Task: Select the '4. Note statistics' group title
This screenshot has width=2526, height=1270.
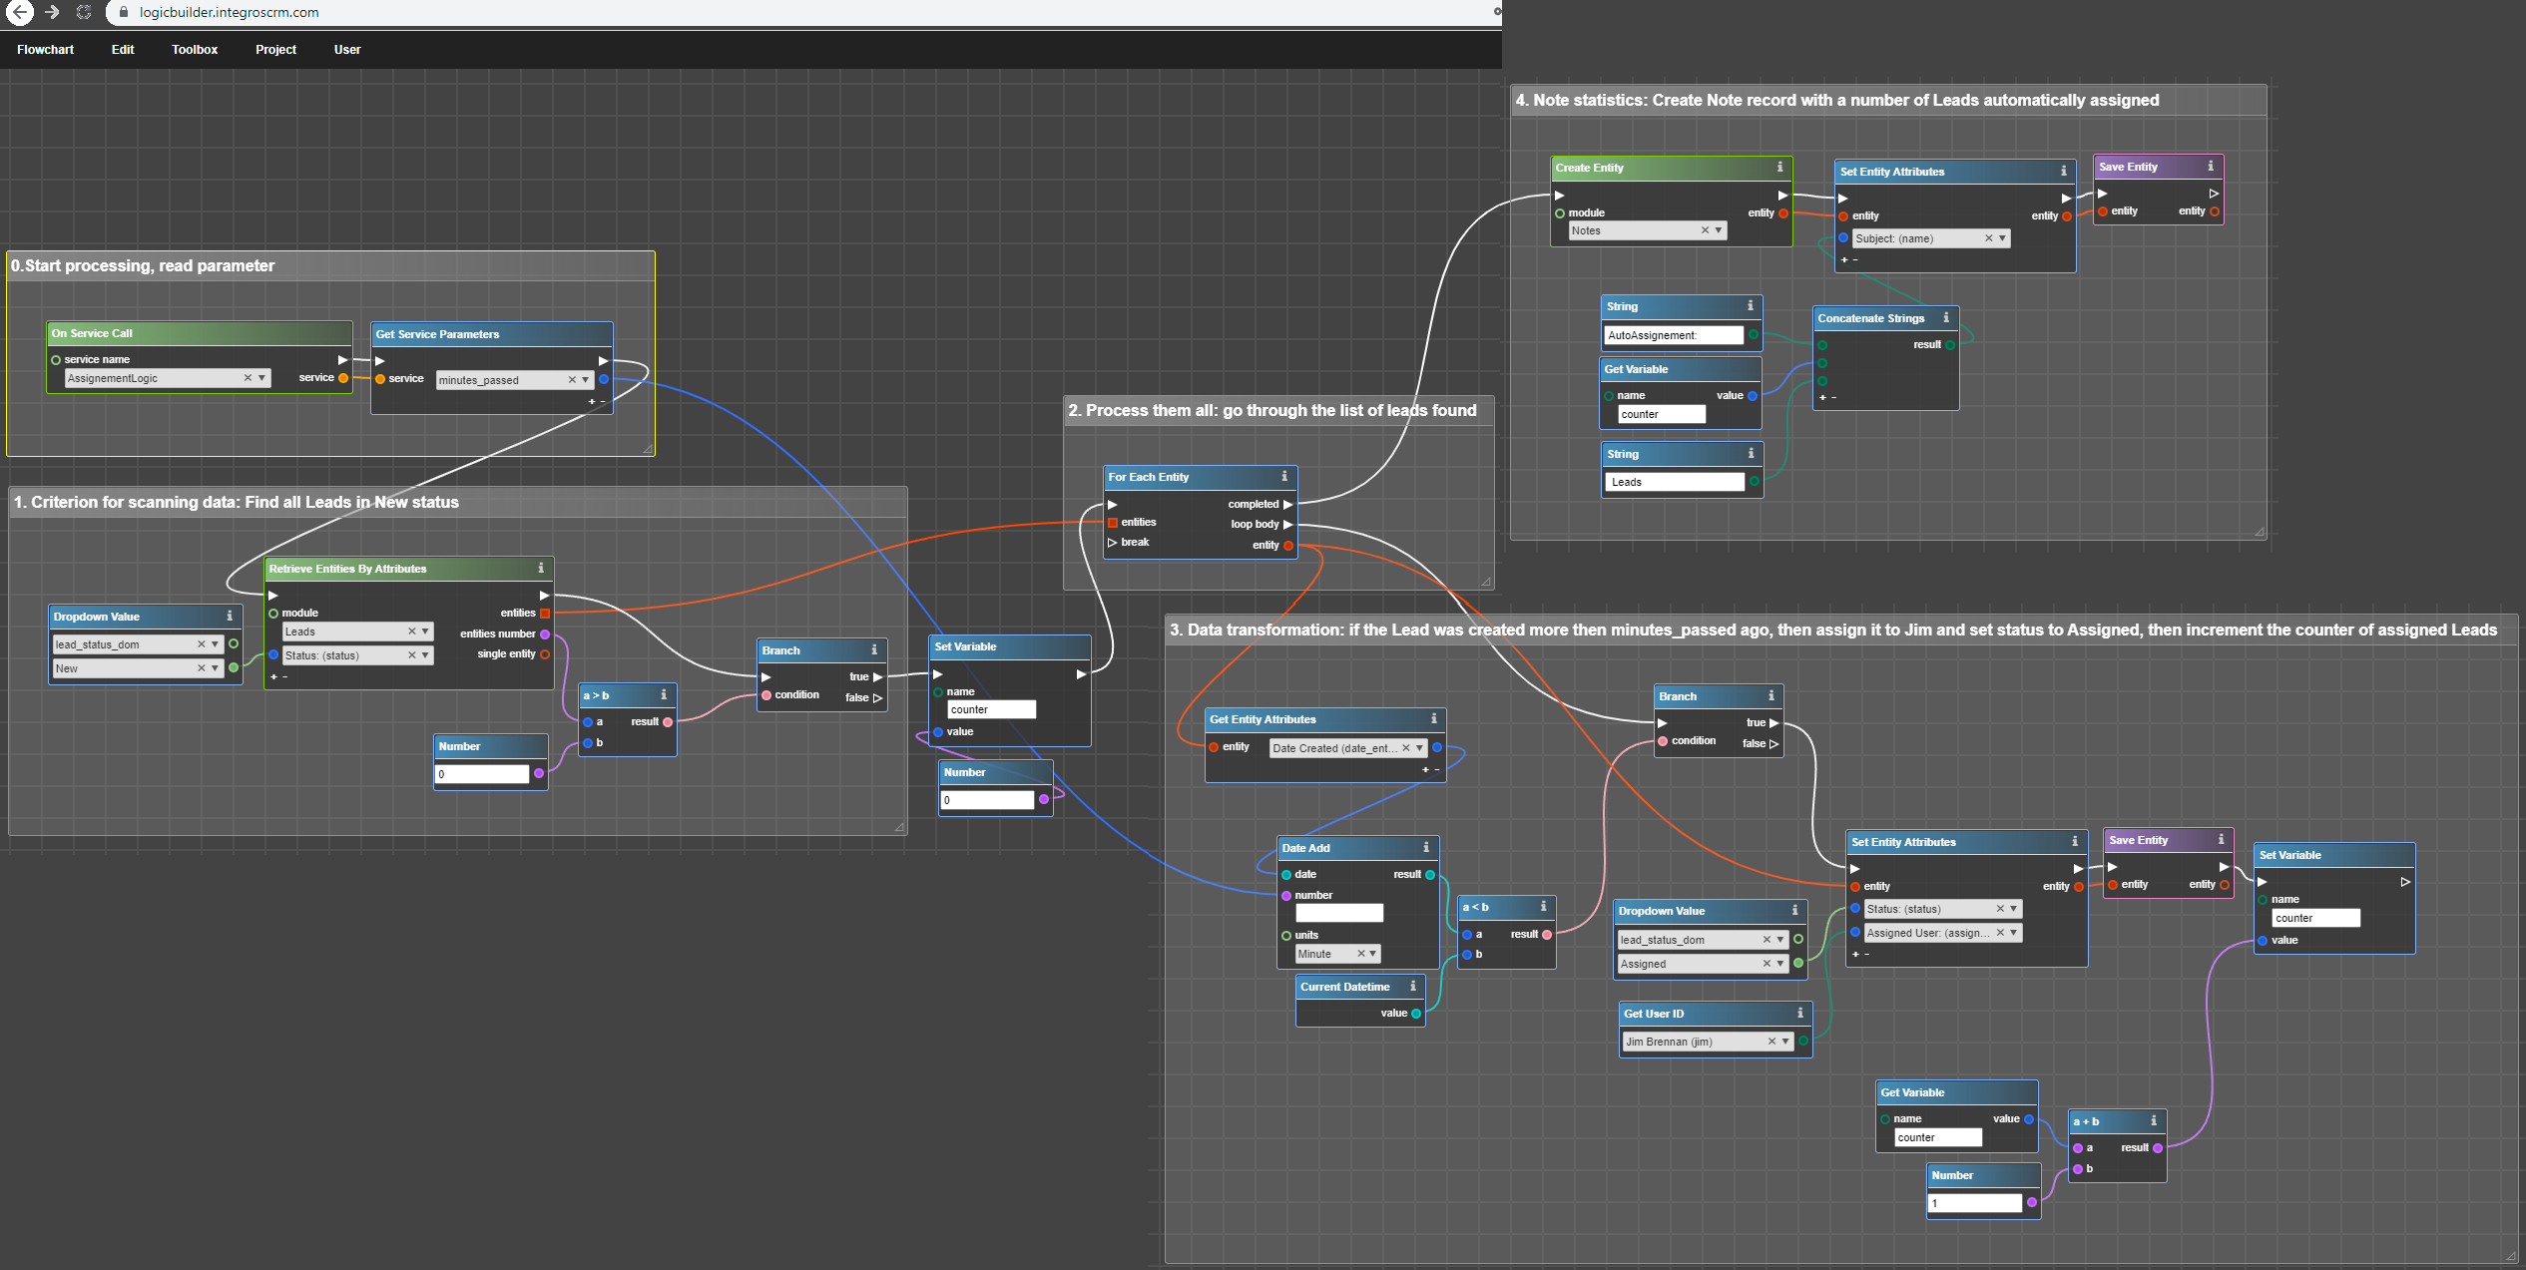Action: pyautogui.click(x=1836, y=100)
